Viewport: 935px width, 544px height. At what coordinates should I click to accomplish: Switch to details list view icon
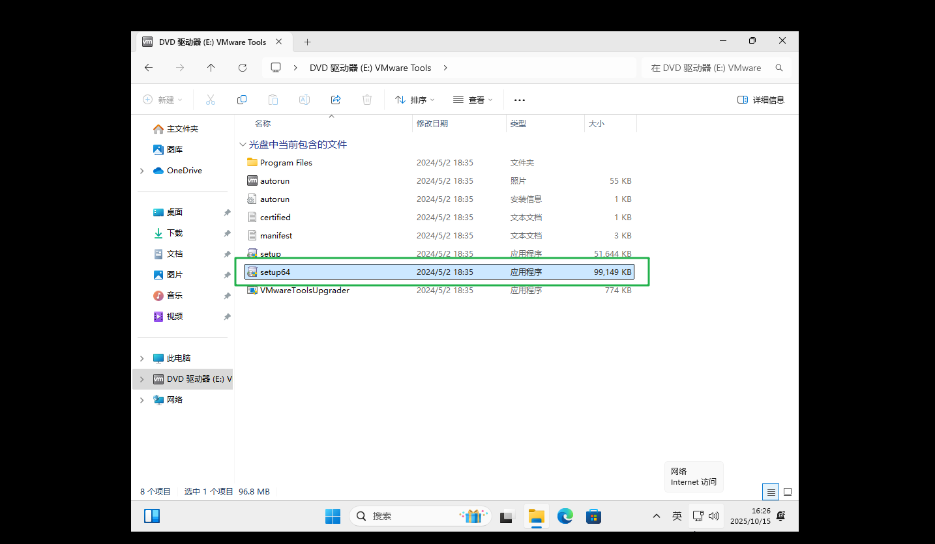(x=771, y=492)
